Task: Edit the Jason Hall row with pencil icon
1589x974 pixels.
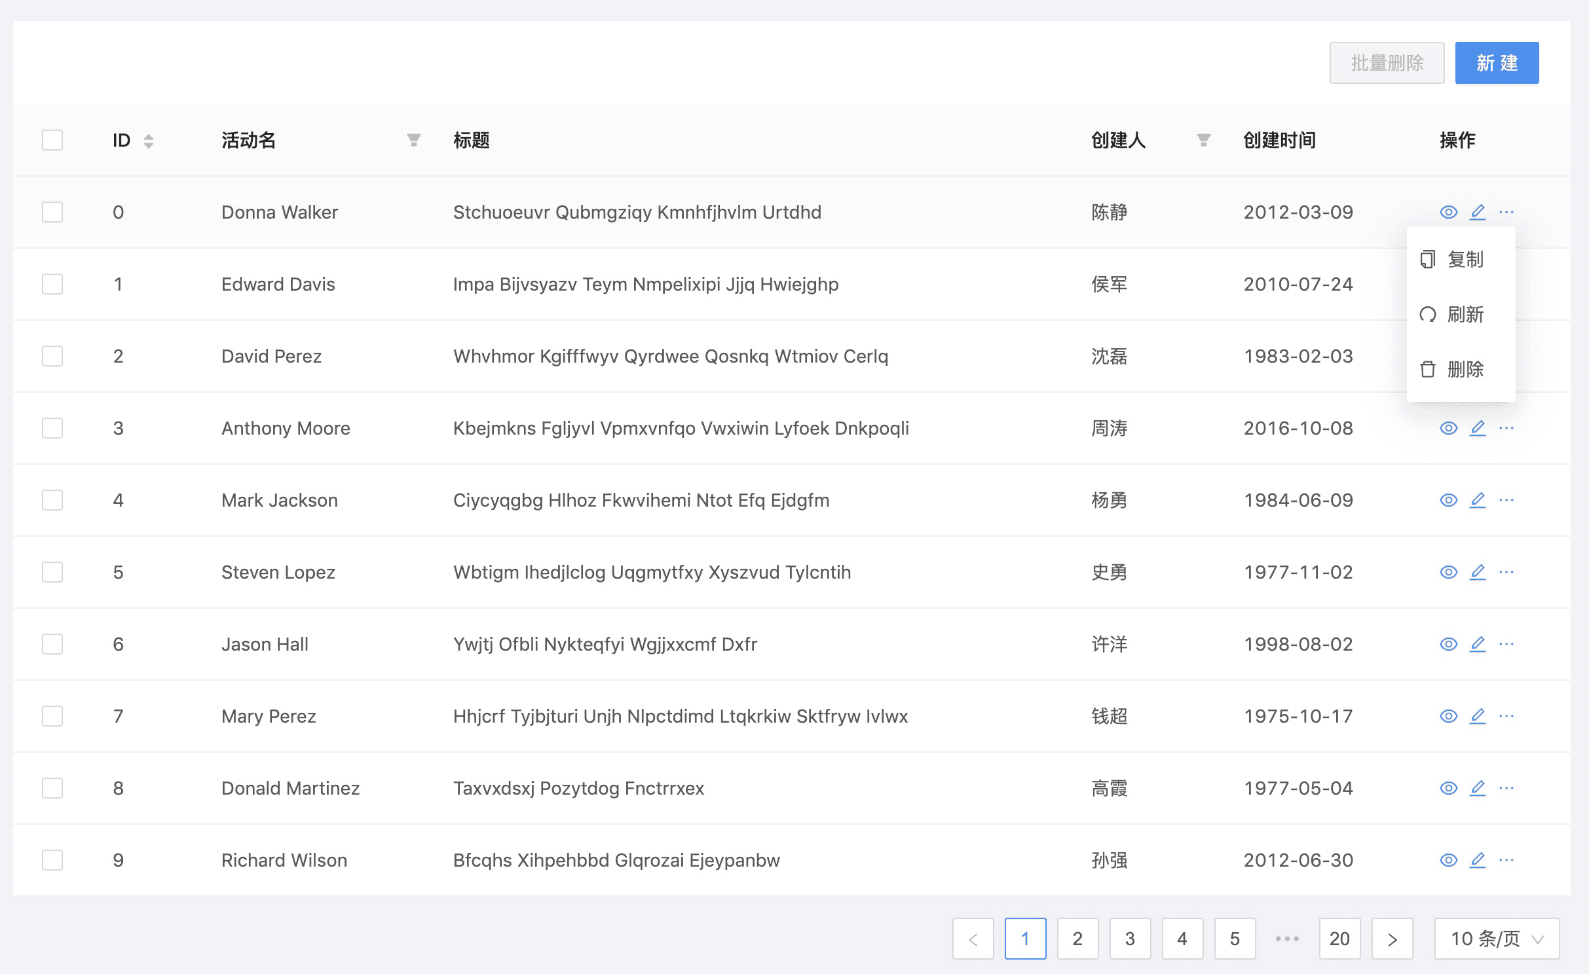Action: tap(1477, 644)
